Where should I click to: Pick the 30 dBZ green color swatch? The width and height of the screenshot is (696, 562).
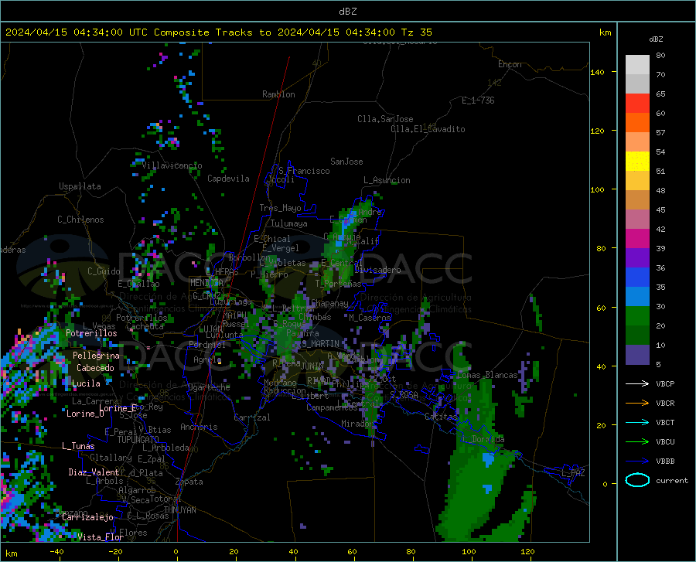(x=637, y=316)
